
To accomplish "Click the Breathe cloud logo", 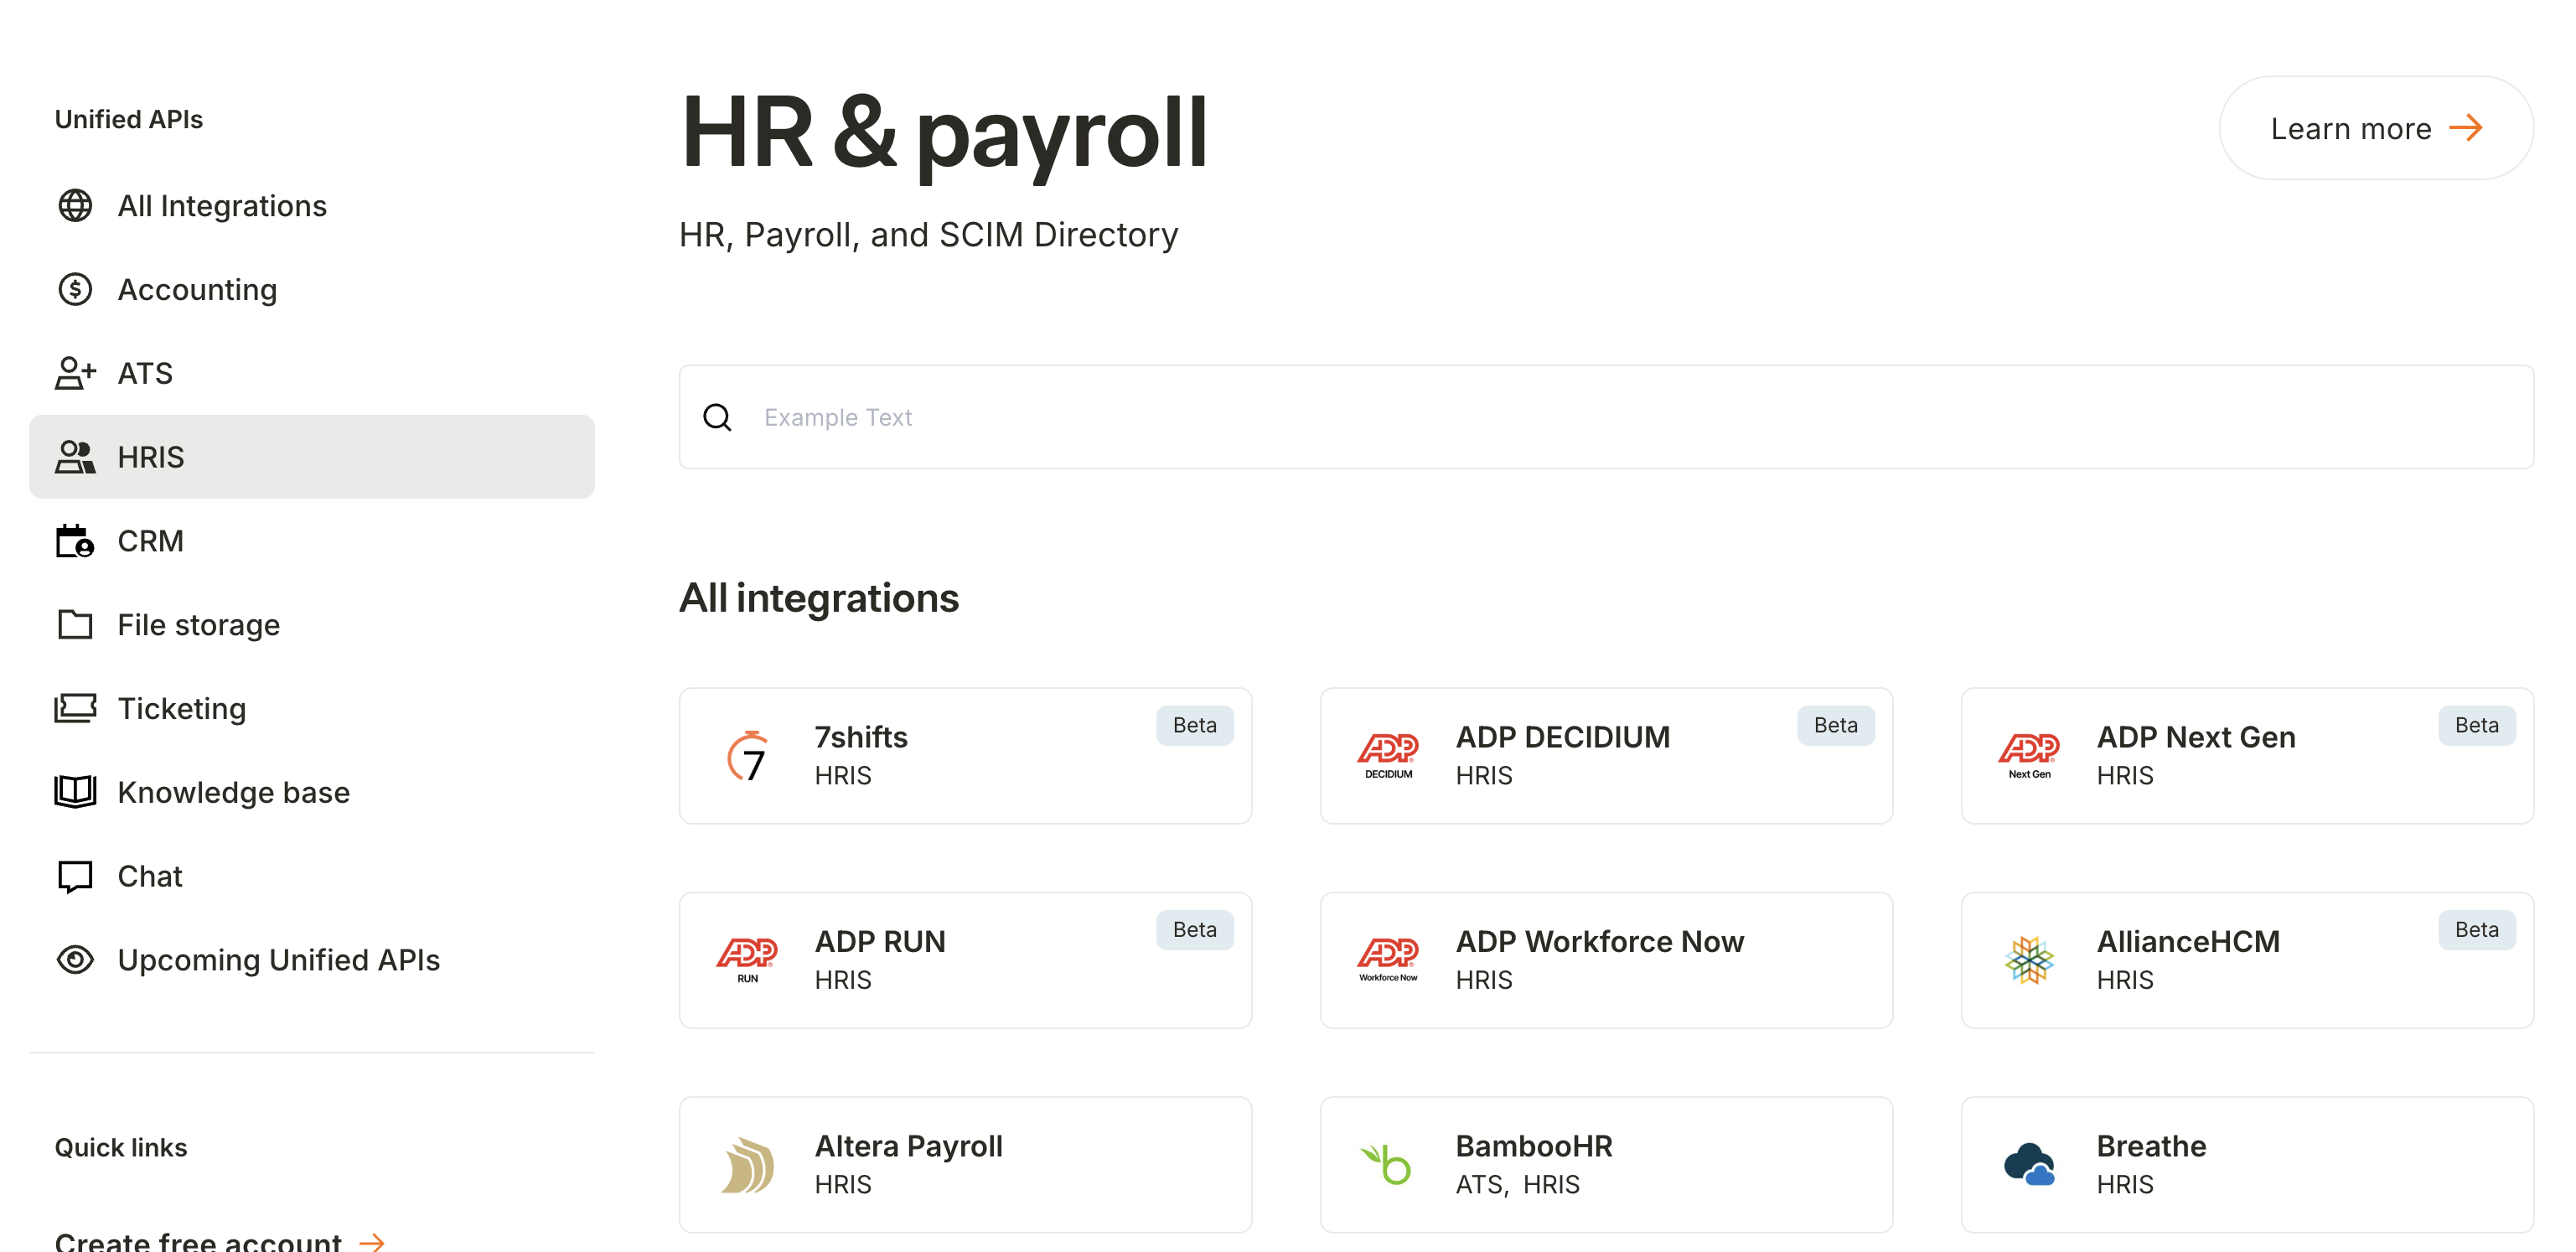I will tap(2029, 1165).
